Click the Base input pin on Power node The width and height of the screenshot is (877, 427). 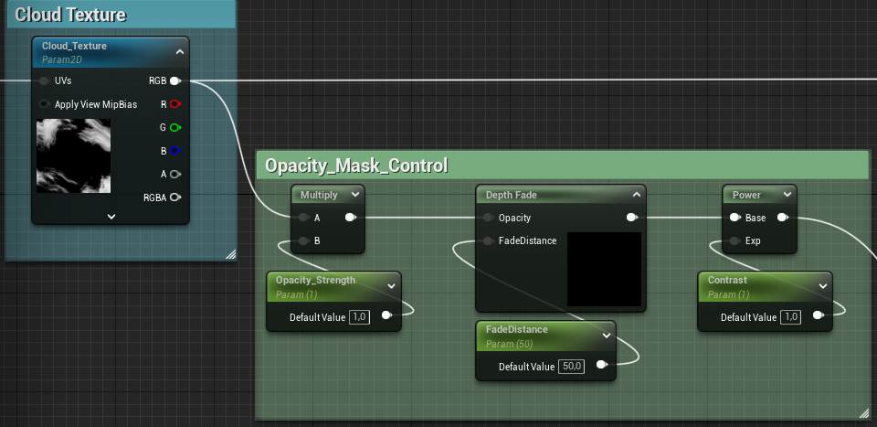point(734,217)
